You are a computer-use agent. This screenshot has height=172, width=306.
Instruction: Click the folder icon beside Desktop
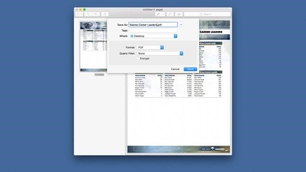coord(132,36)
